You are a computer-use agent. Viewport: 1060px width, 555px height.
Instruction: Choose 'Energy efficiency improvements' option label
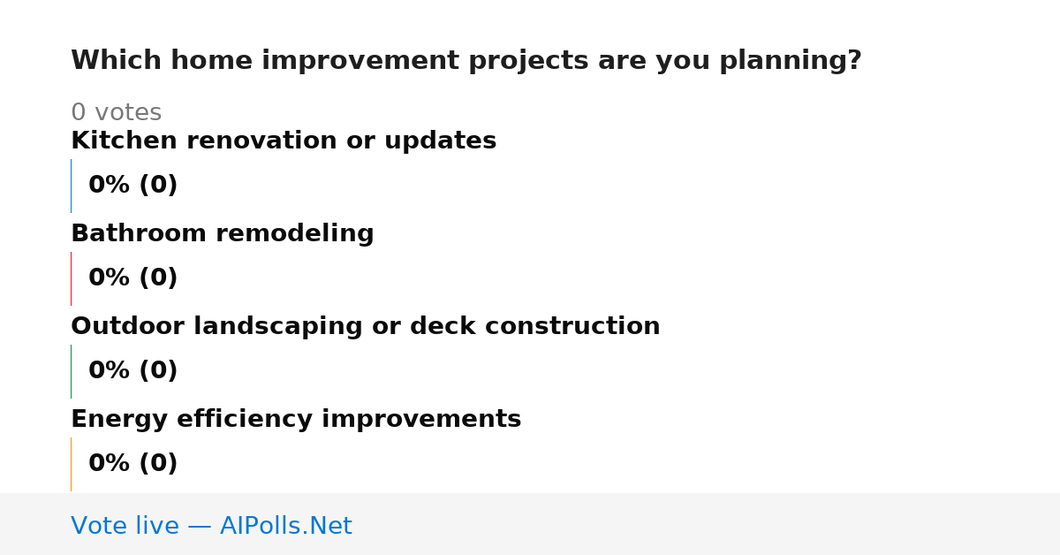pyautogui.click(x=296, y=420)
